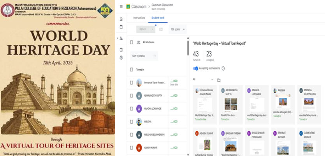This screenshot has height=156, width=325.
Task: Open Calendar from the sidebar
Action: click(121, 27)
